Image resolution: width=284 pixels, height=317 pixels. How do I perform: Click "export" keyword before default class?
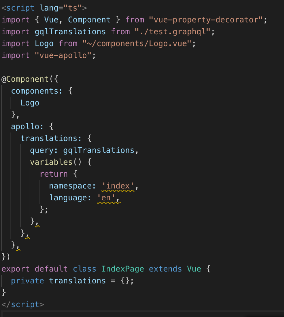click(15, 269)
